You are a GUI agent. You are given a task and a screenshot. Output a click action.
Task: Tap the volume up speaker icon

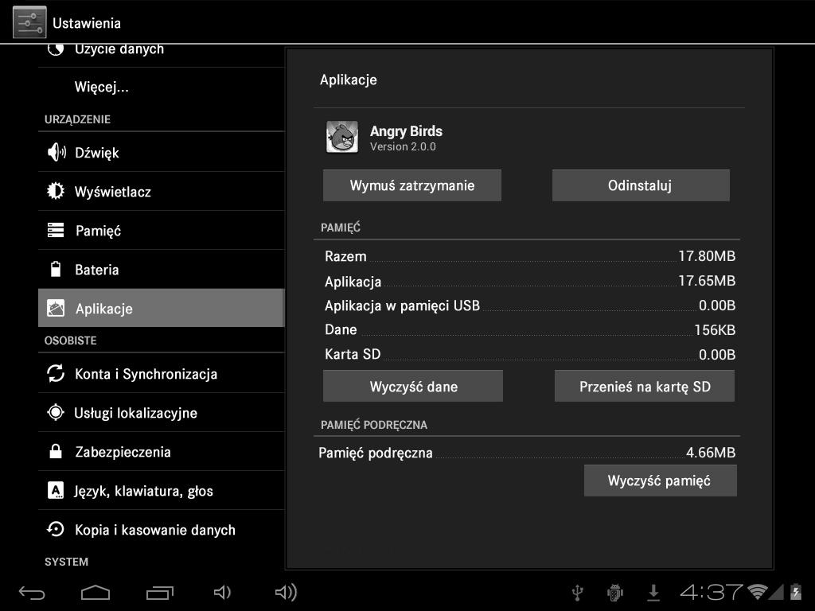(x=286, y=592)
